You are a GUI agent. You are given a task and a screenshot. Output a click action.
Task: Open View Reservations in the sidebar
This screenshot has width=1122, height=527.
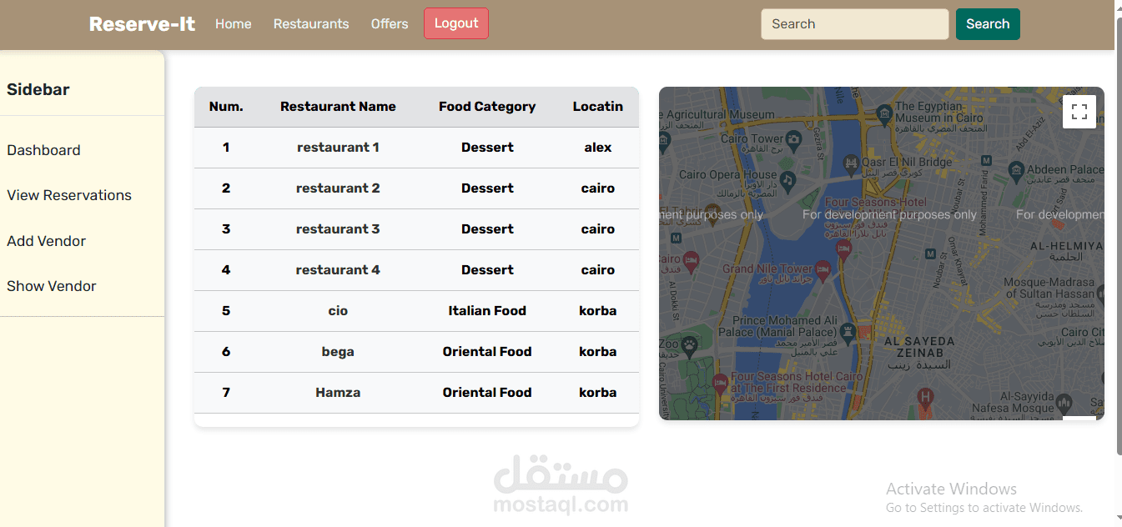pos(69,195)
